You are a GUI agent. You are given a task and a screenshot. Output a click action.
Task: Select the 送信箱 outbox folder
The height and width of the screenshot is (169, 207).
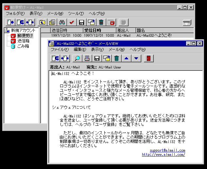[x=23, y=41]
